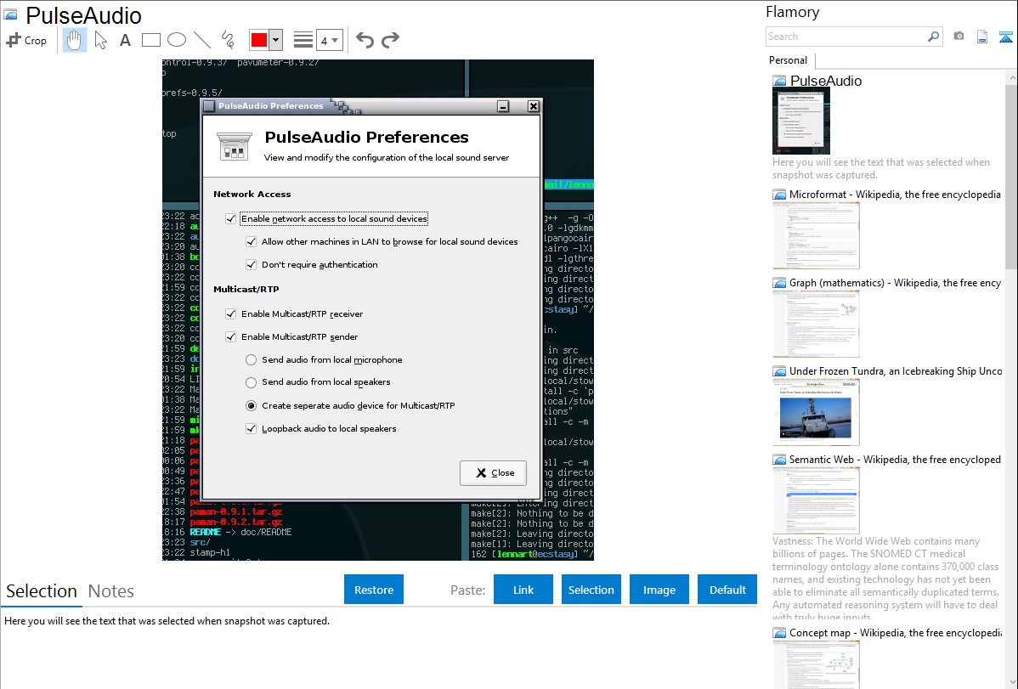
Task: Open the Personal tab
Action: [788, 60]
